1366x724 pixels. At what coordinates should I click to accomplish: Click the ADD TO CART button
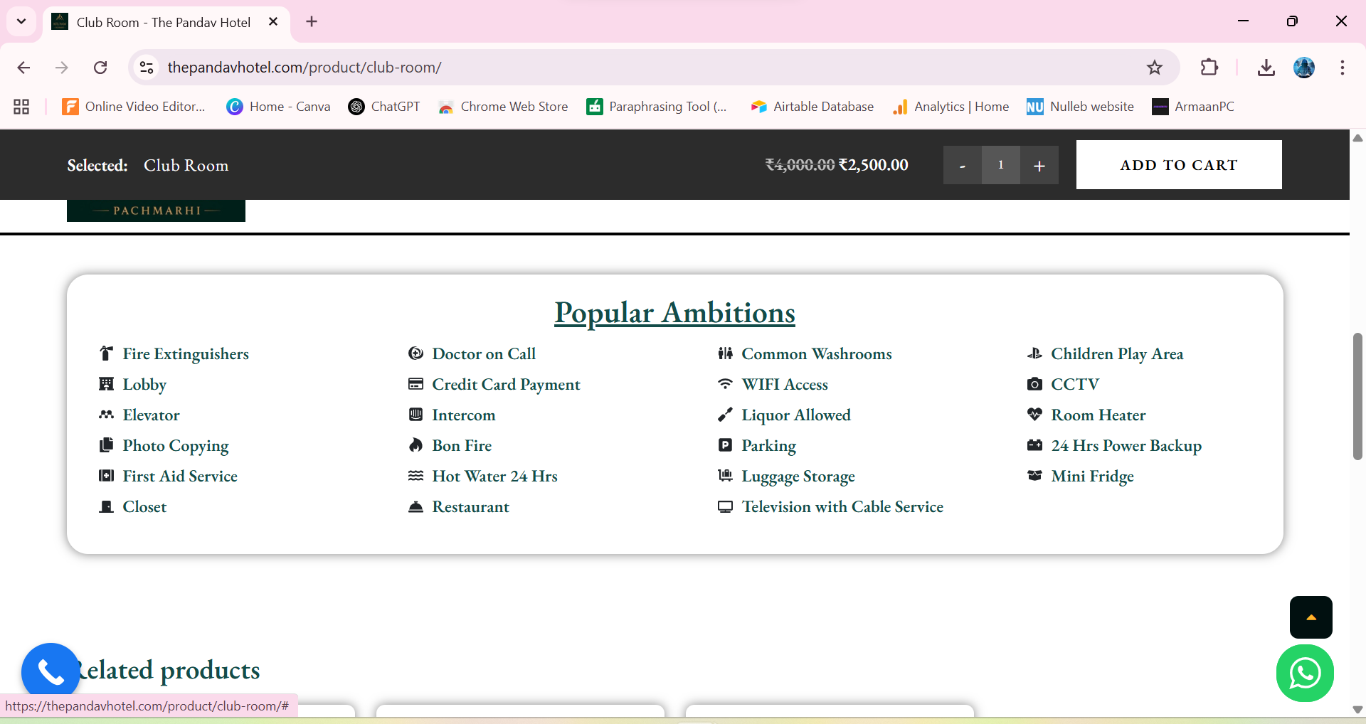(1178, 165)
